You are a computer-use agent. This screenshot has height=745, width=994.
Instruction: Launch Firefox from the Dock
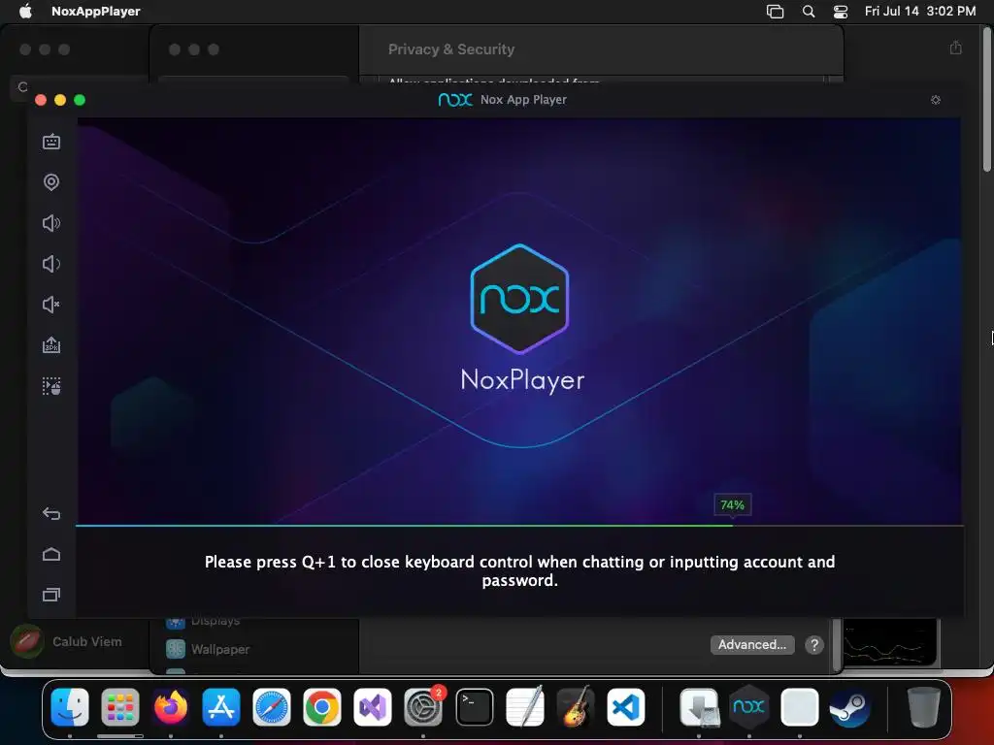click(x=171, y=707)
